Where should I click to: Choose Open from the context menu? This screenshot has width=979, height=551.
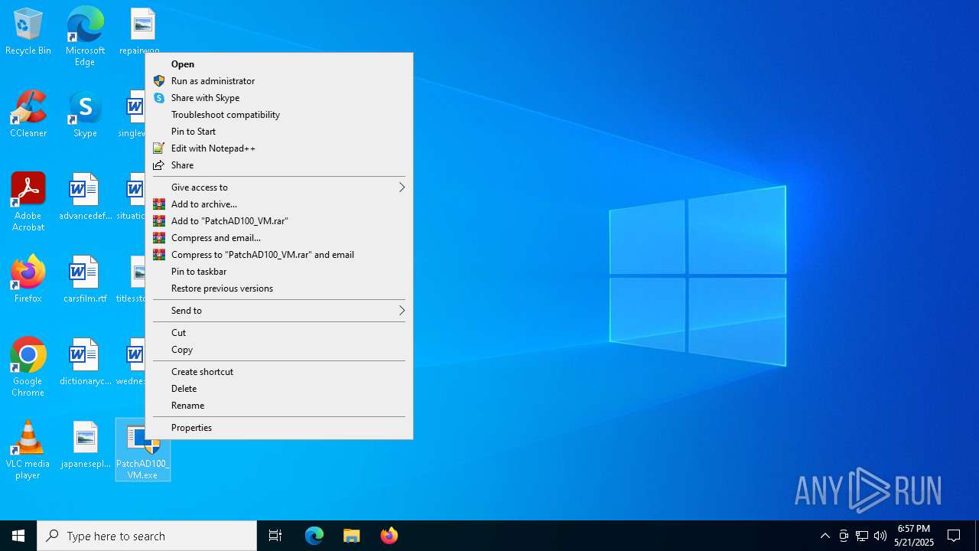coord(279,64)
